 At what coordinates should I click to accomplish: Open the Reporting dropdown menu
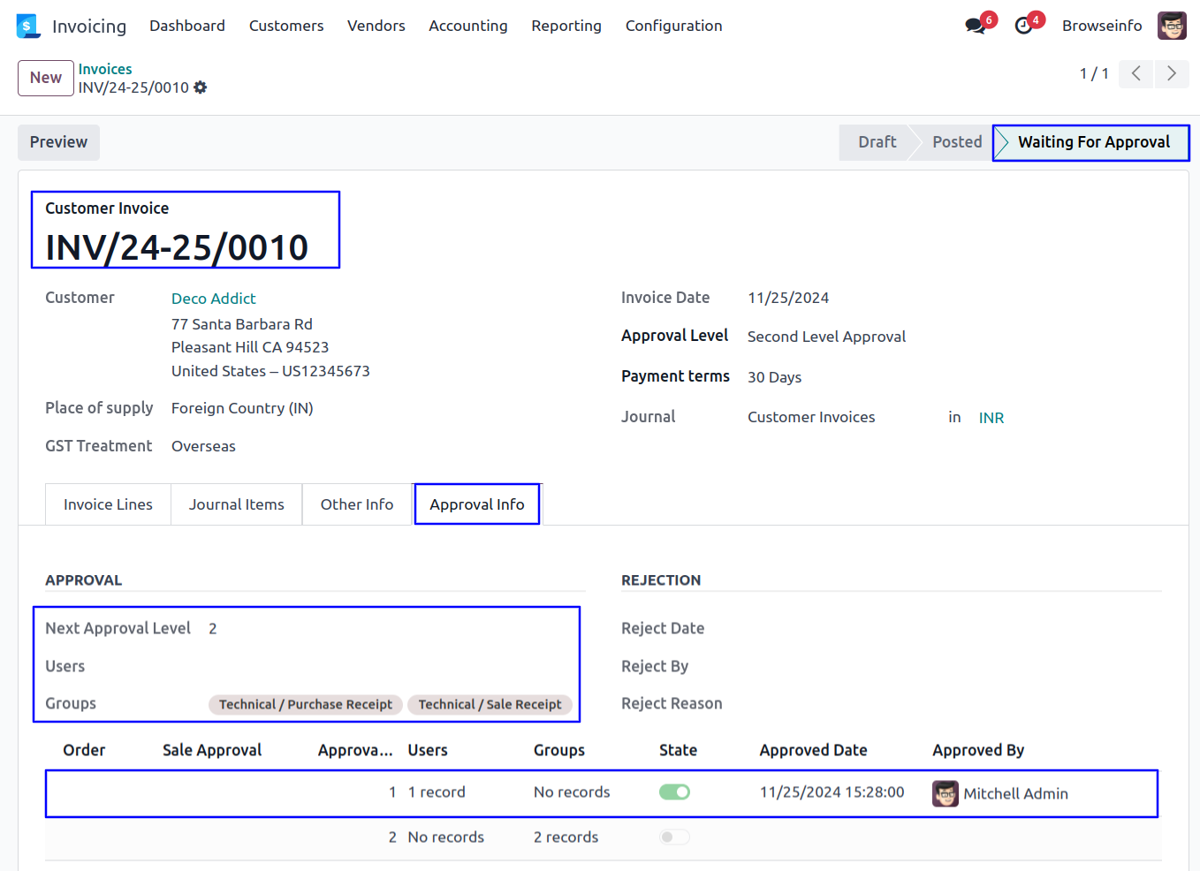pos(566,27)
